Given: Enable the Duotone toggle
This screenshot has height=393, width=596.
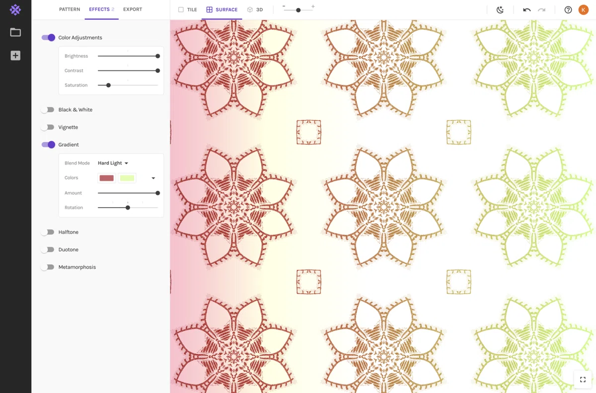Looking at the screenshot, I should coord(48,250).
